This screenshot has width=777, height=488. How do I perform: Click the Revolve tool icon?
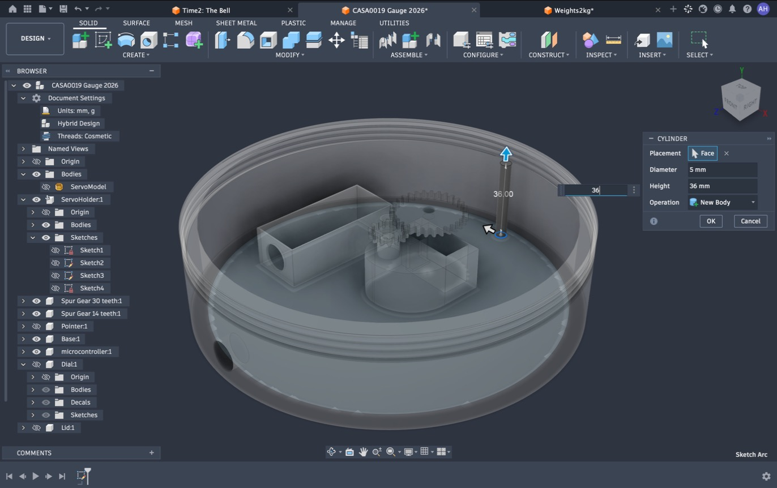(x=148, y=40)
